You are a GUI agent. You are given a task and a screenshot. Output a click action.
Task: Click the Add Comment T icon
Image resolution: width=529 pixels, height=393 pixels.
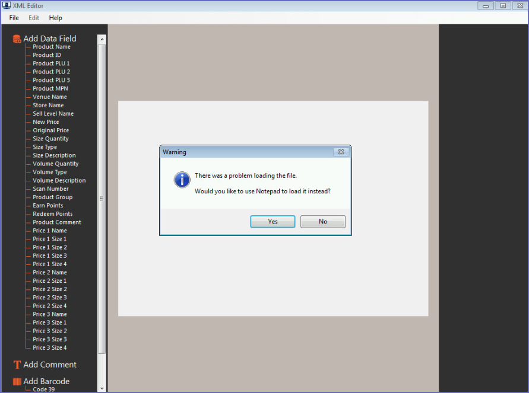[17, 365]
